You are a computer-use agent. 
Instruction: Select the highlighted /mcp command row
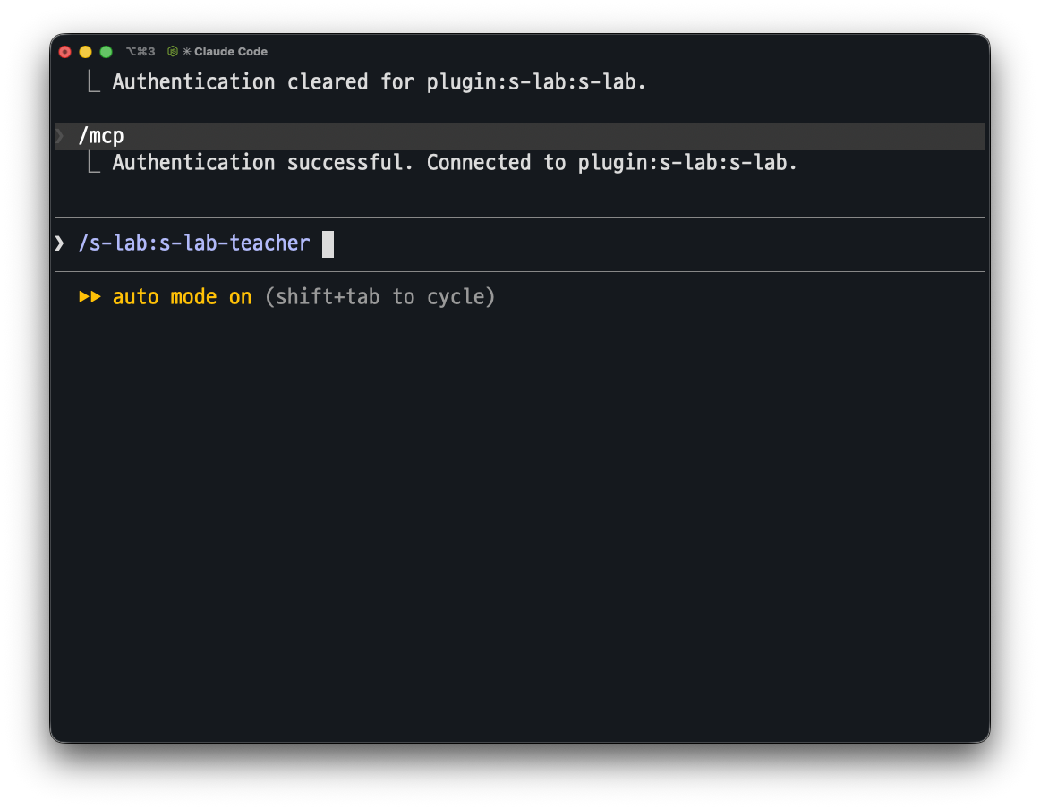tap(520, 137)
